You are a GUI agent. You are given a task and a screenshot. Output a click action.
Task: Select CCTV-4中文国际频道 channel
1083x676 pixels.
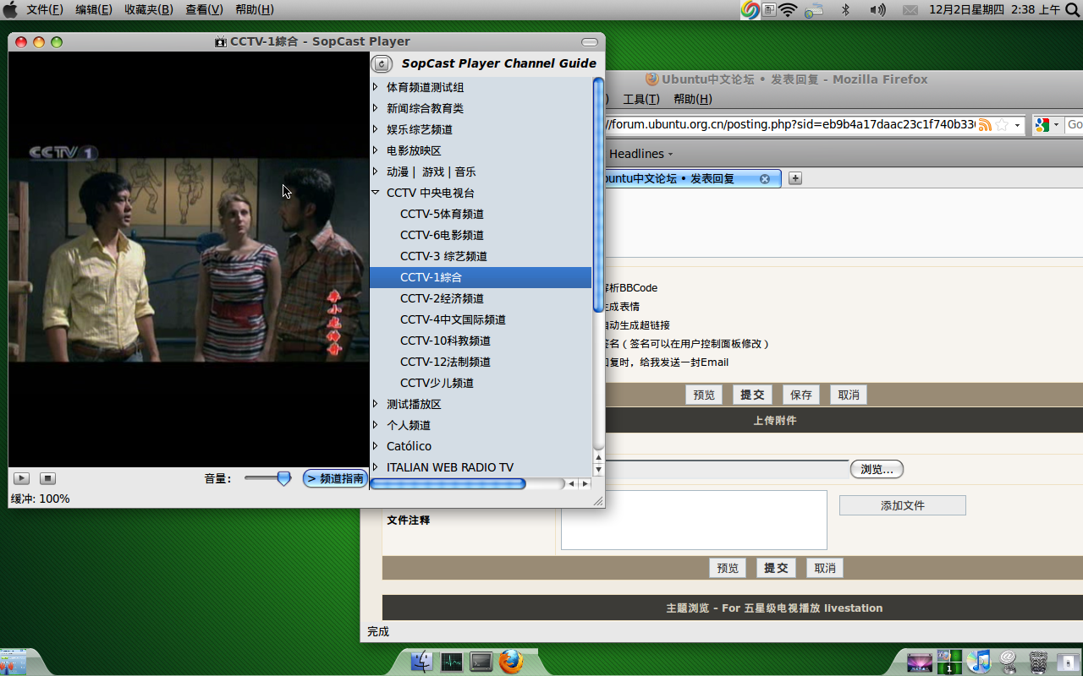click(x=454, y=319)
